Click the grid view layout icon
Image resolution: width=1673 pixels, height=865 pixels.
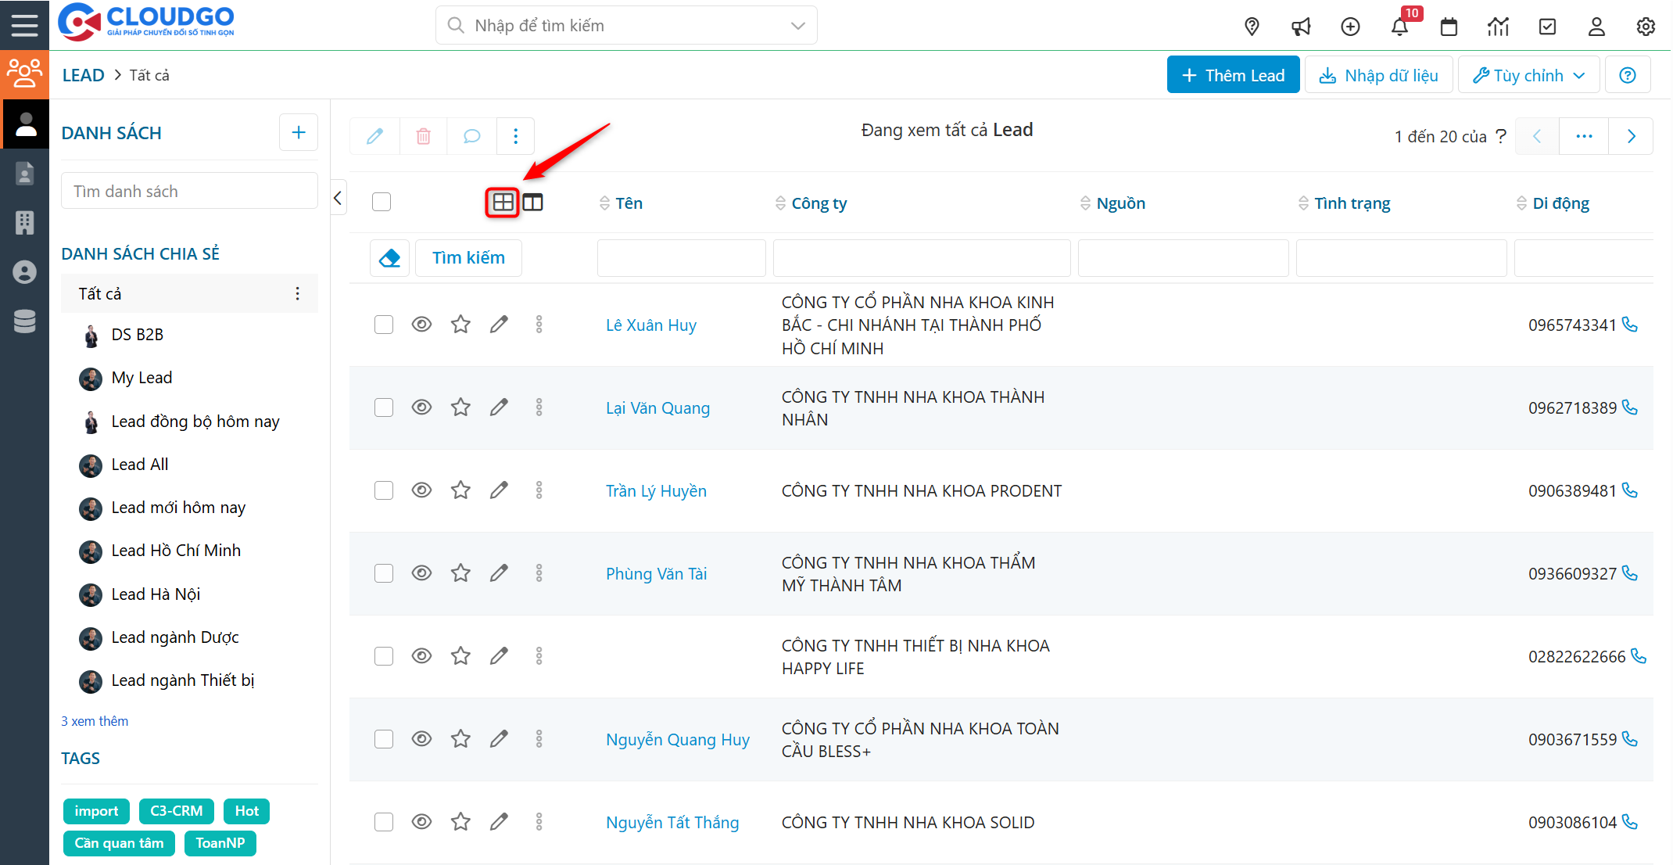(x=503, y=203)
